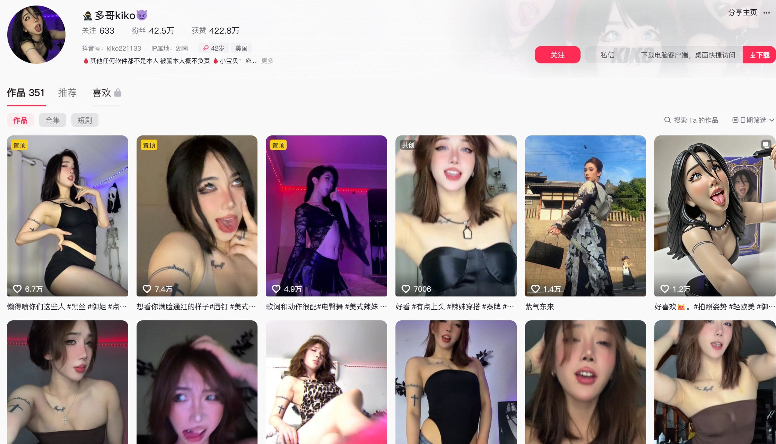
Task: Switch to the 作品 351 tab
Action: tap(26, 92)
